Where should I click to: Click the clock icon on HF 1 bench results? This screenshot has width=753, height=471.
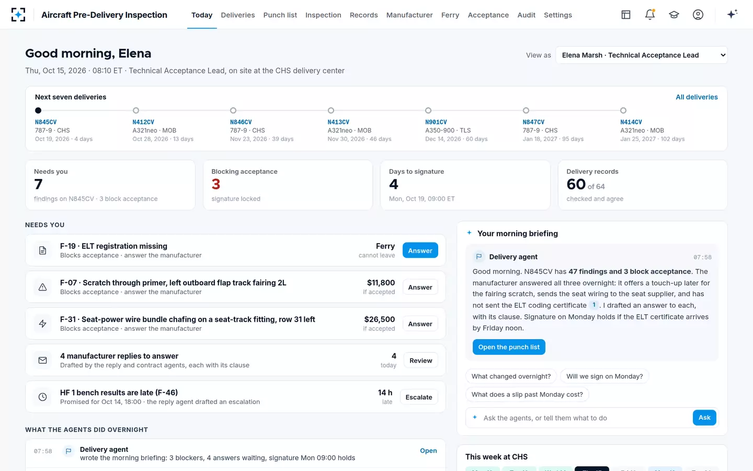pos(43,397)
